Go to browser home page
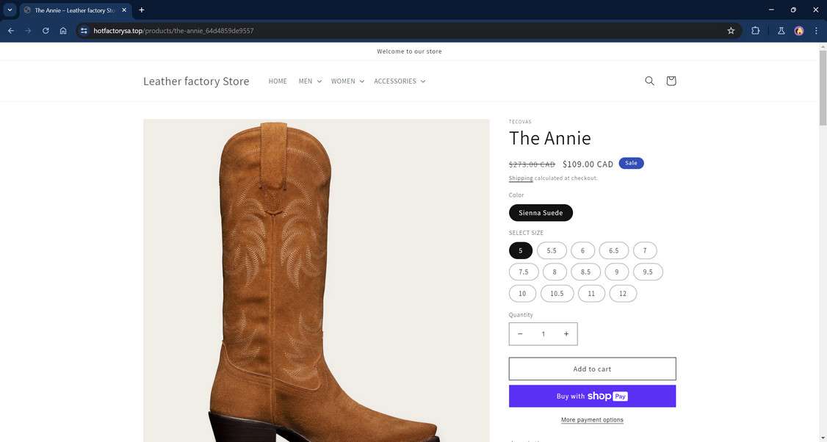This screenshot has height=442, width=827. tap(63, 31)
